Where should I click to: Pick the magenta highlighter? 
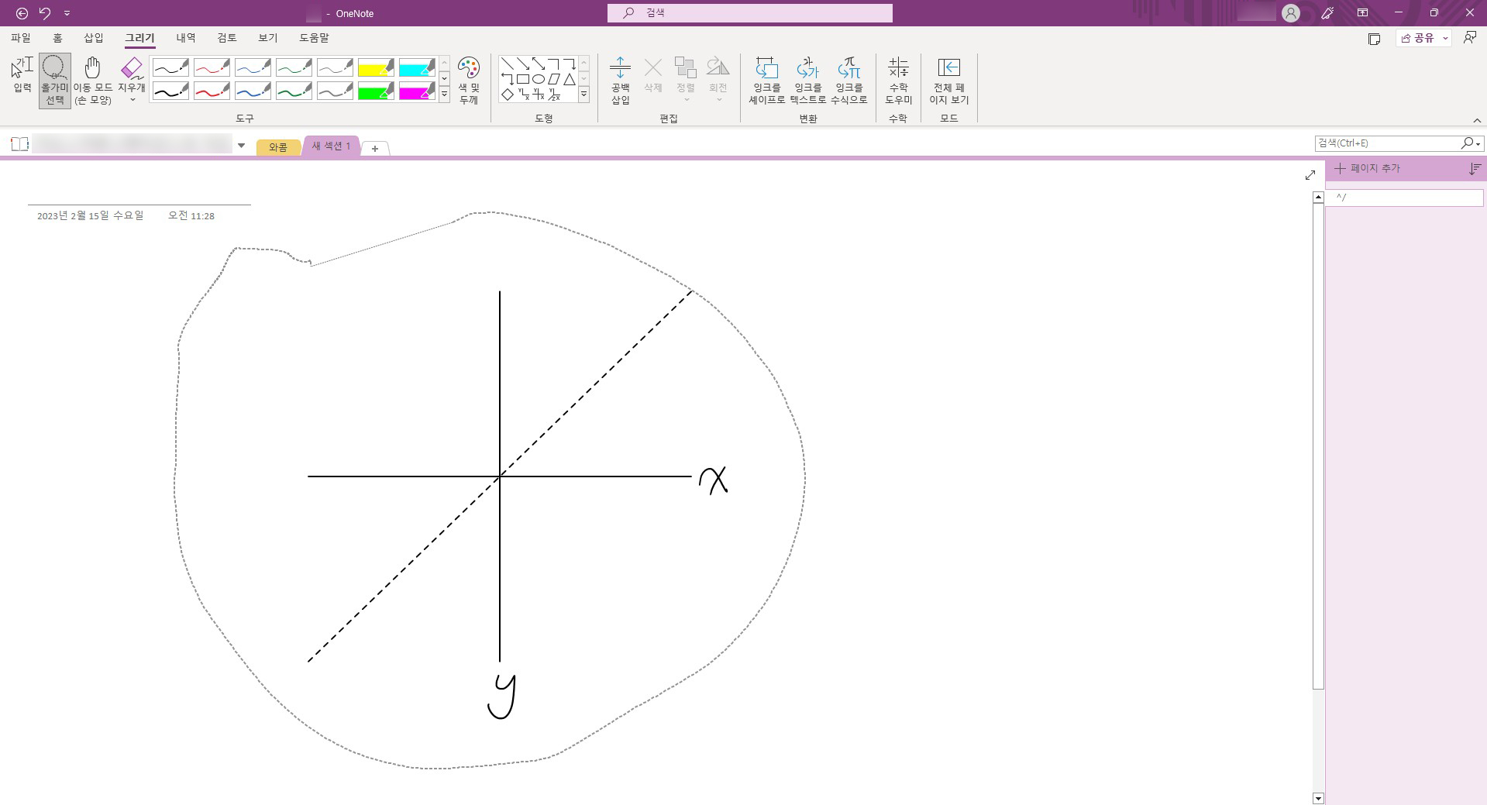coord(417,91)
